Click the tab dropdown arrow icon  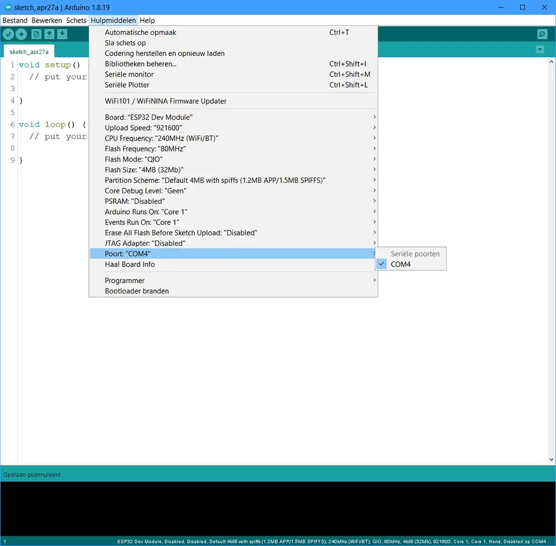[540, 50]
